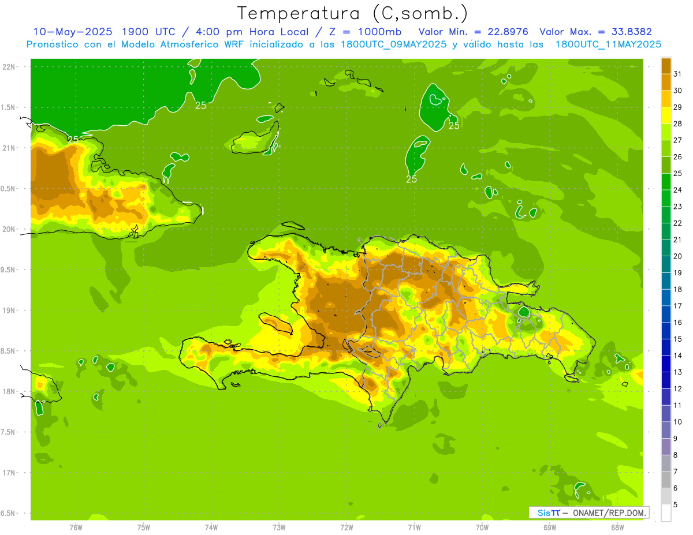Click the '74W' longitude axis label

point(211,527)
